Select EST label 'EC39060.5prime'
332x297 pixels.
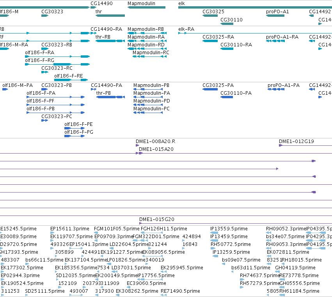tap(146, 283)
